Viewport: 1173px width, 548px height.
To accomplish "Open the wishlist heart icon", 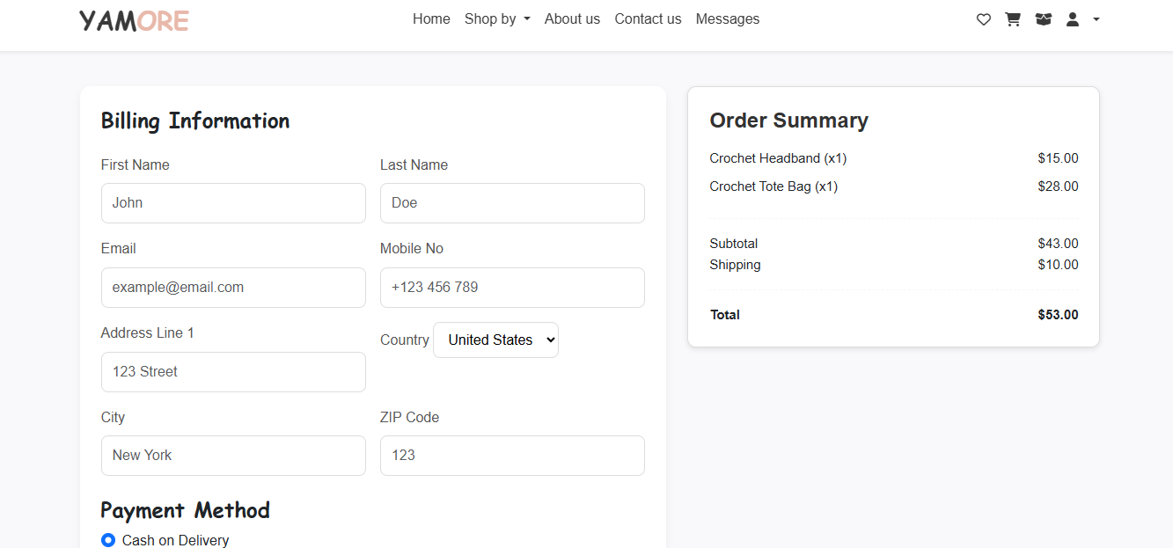I will 984,19.
